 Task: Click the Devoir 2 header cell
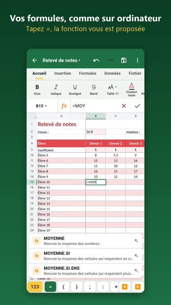[116, 144]
